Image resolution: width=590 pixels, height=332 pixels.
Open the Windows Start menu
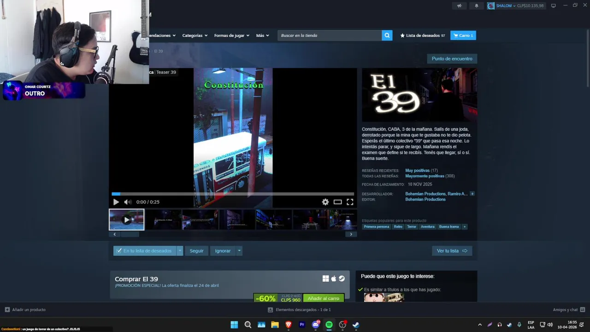[x=234, y=325]
